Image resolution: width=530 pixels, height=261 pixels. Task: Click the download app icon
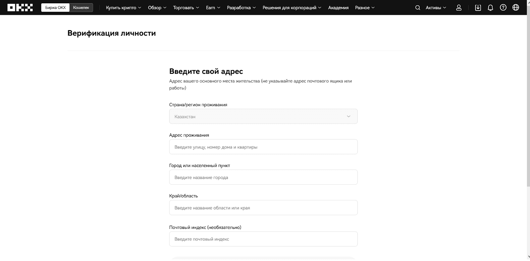(x=478, y=8)
